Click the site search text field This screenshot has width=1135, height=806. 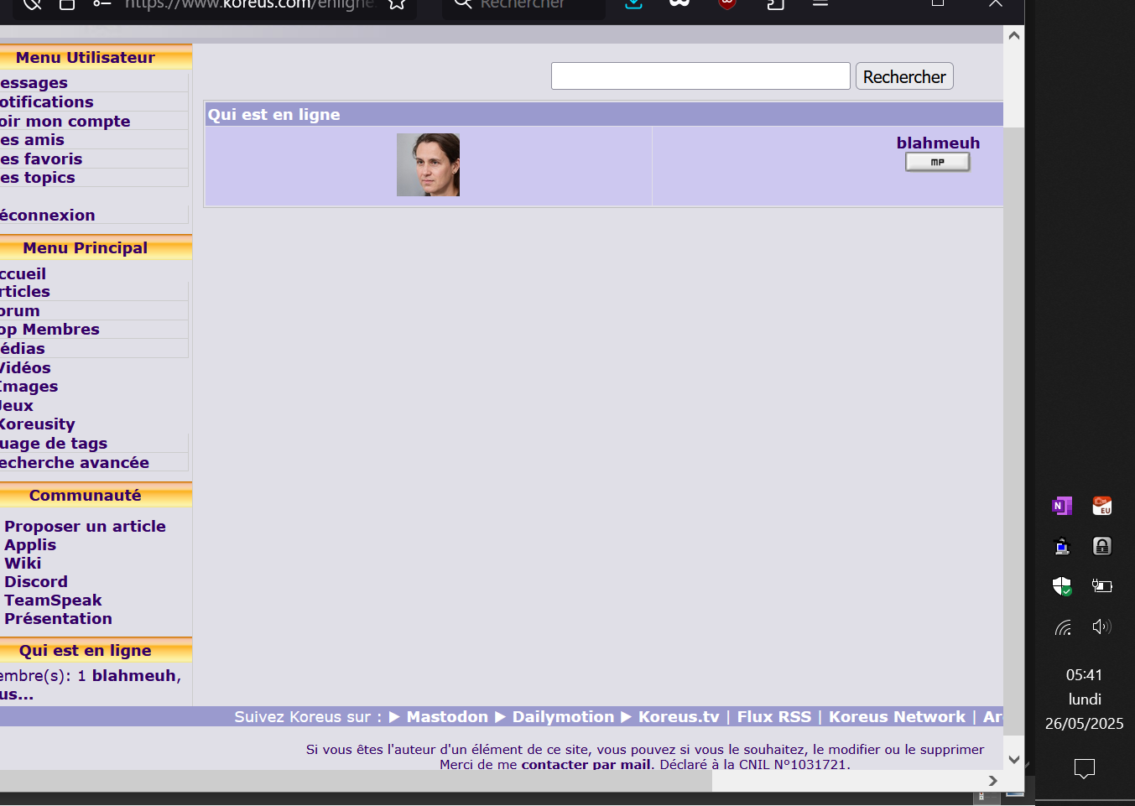pyautogui.click(x=700, y=76)
